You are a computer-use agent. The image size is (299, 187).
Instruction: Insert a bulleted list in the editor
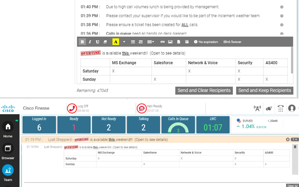(x=133, y=42)
